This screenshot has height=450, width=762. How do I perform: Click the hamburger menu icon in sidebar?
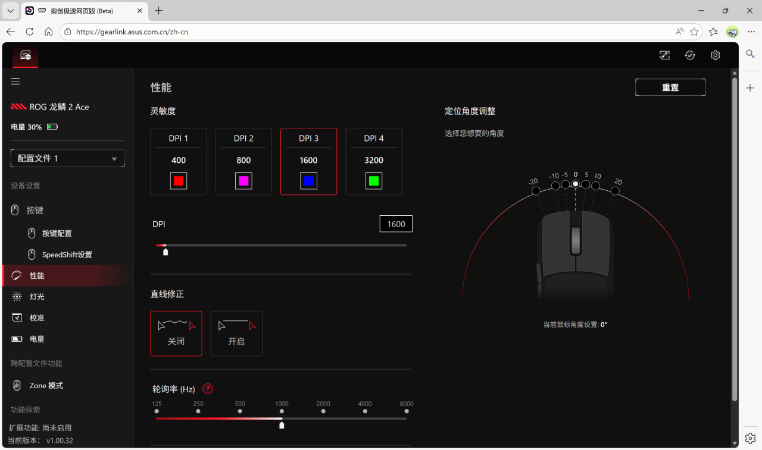[15, 81]
